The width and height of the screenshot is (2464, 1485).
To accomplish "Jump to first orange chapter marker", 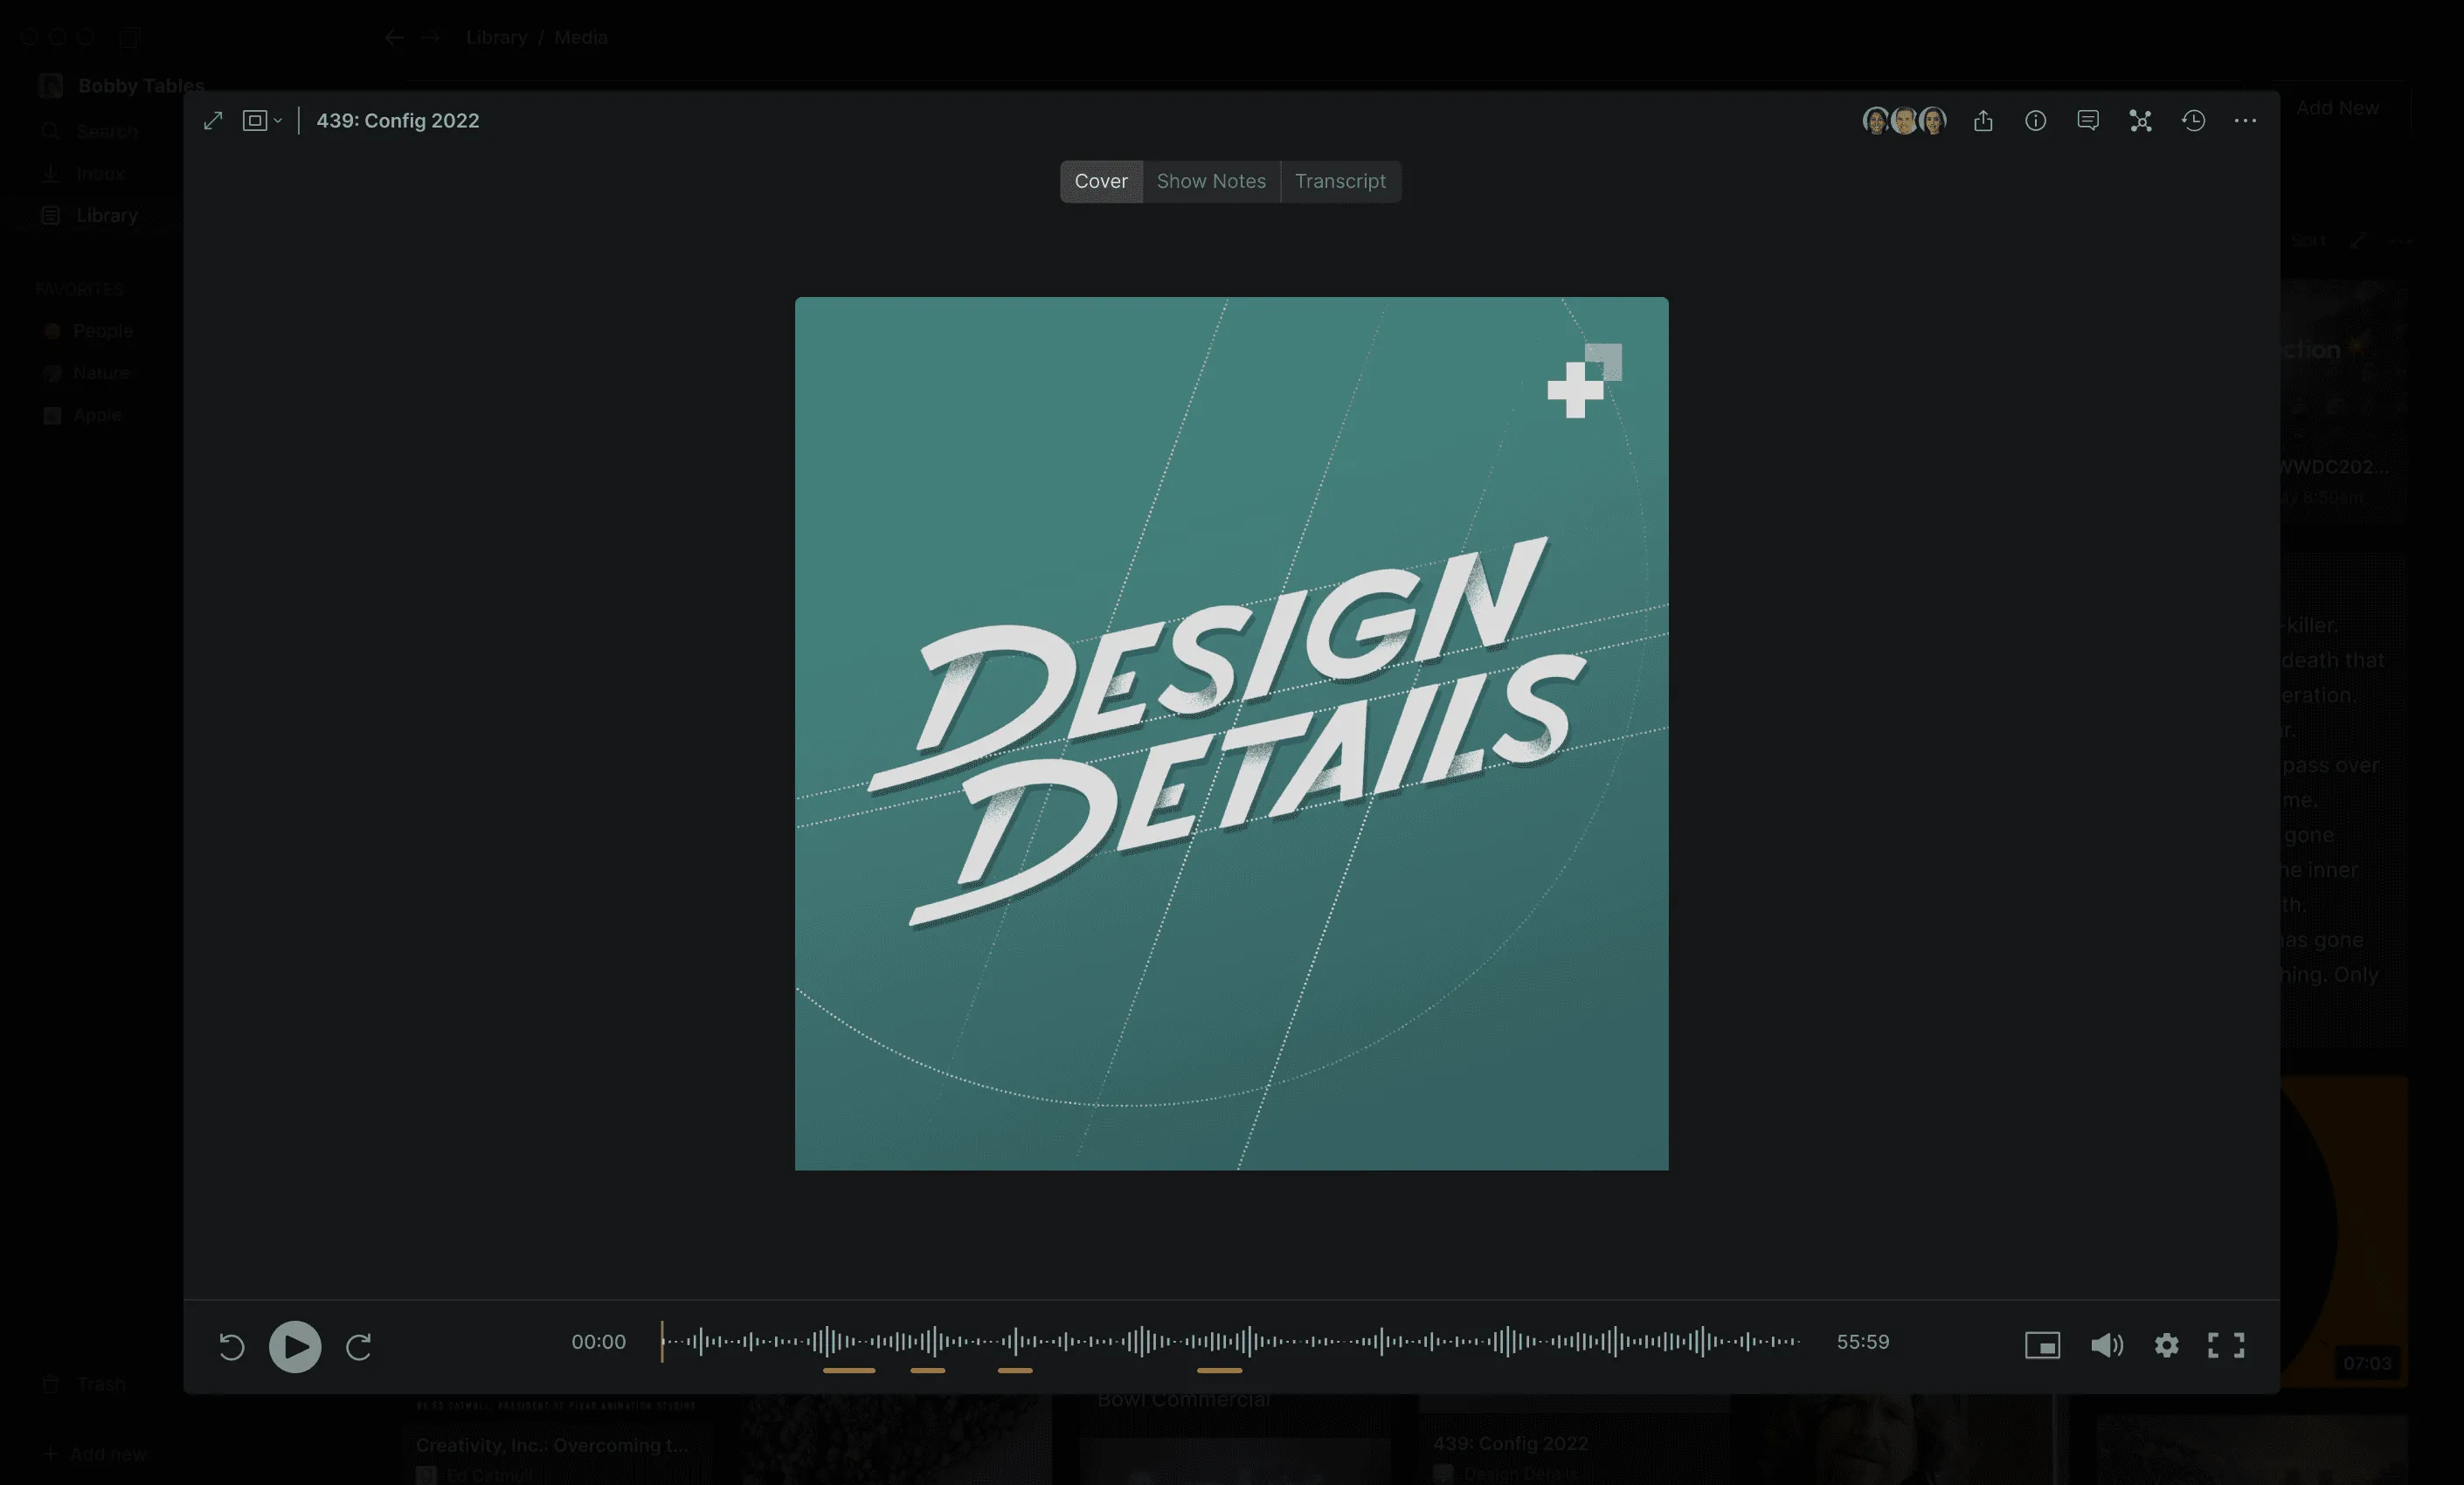I will pyautogui.click(x=849, y=1370).
